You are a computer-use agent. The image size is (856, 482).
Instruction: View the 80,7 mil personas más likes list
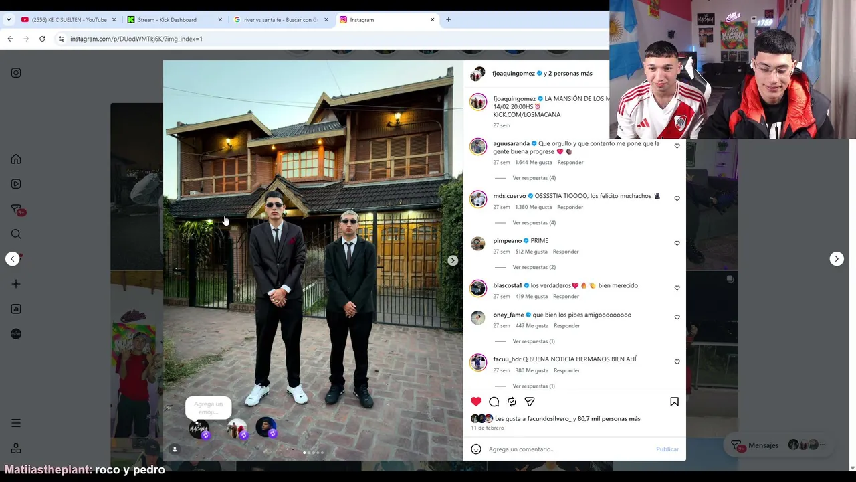point(609,419)
